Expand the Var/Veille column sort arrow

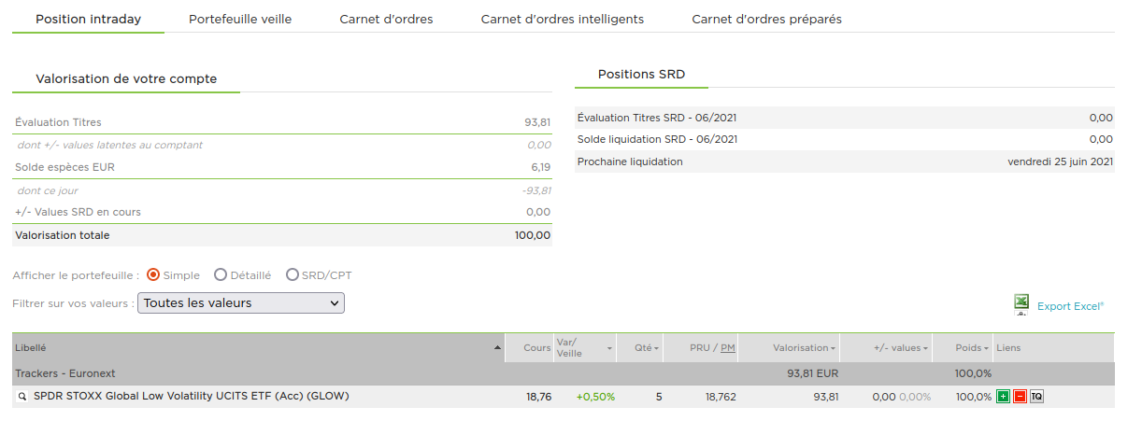tap(610, 348)
